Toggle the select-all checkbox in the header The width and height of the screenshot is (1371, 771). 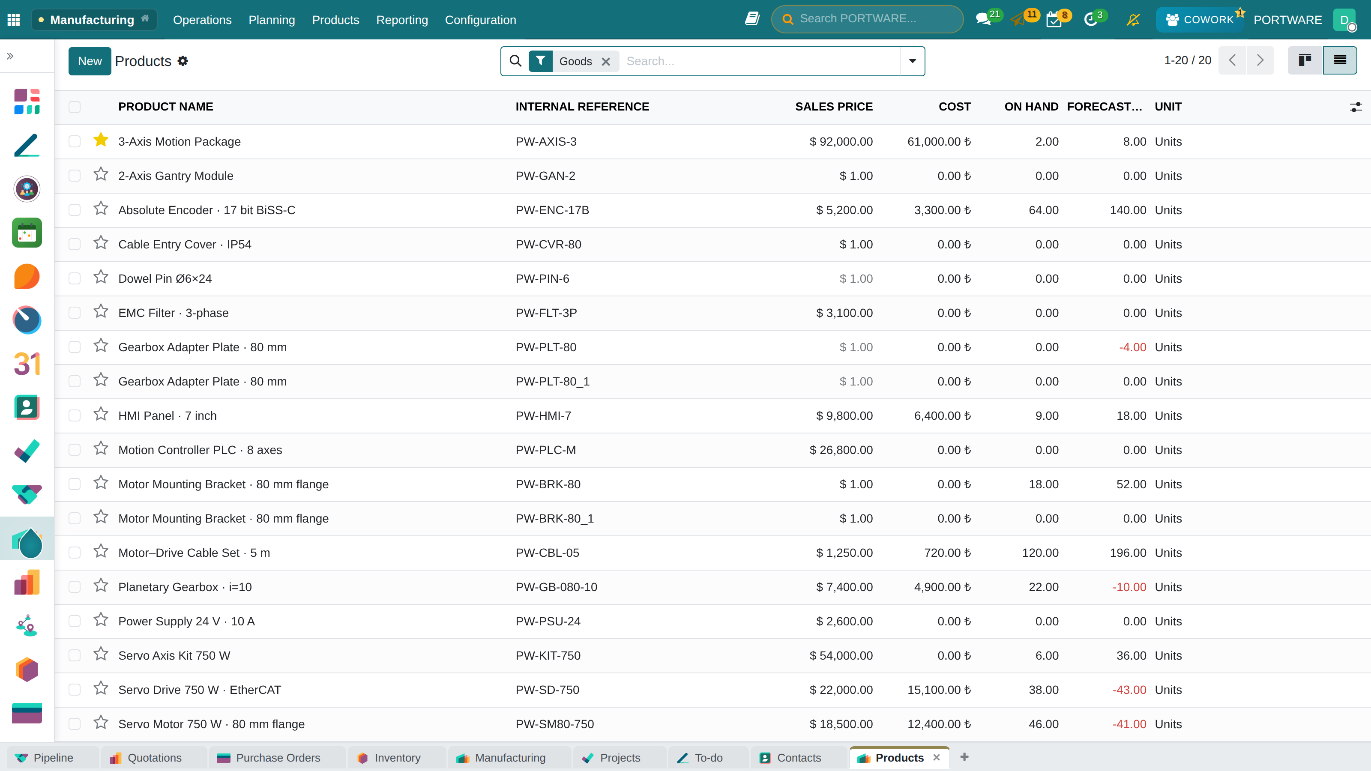click(x=75, y=107)
